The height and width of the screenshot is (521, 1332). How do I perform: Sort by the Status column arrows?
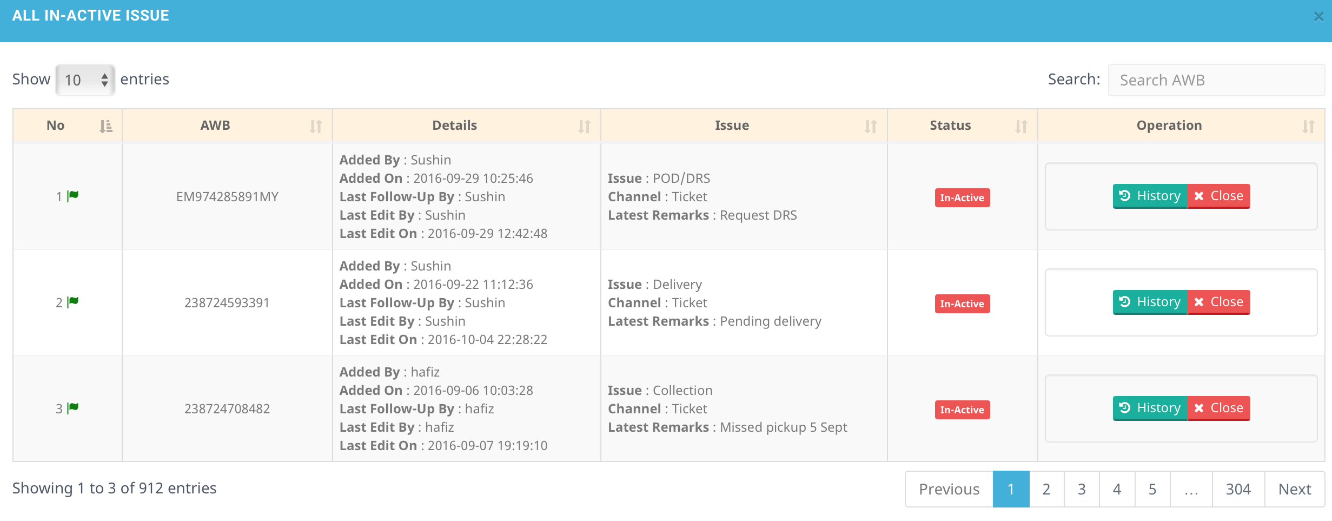1021,126
